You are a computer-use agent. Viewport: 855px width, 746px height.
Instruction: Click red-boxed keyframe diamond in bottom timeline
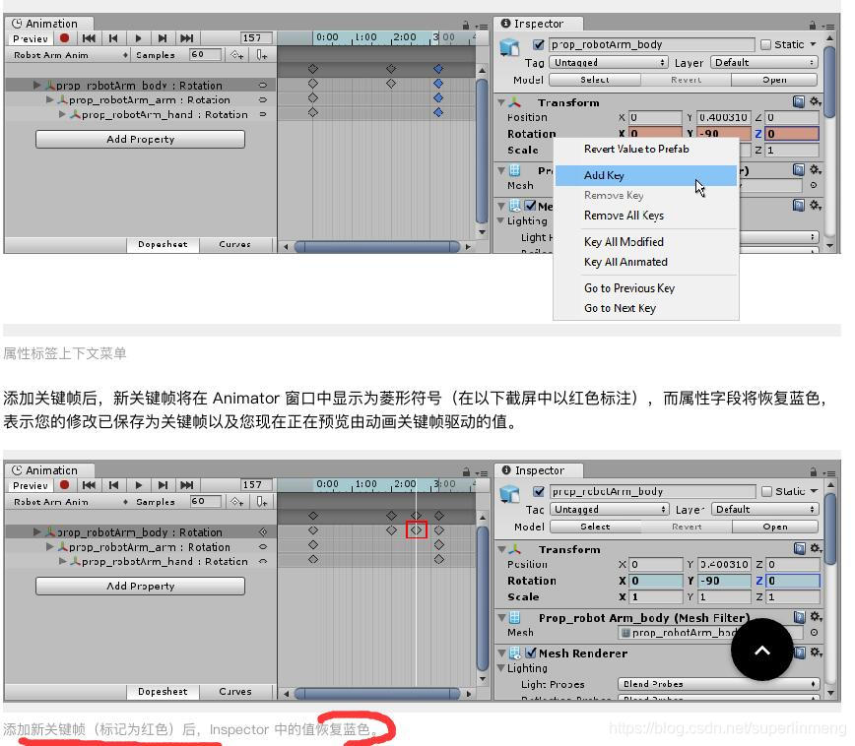click(x=417, y=529)
